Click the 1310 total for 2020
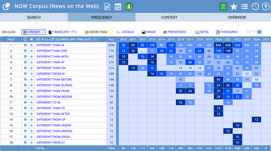This screenshot has width=271, height=151. [218, 148]
